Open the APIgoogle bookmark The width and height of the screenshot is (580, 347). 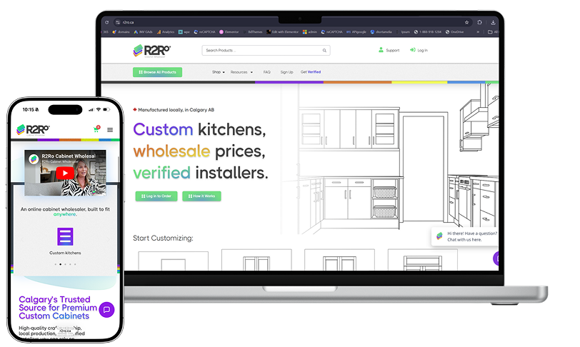[x=356, y=32]
